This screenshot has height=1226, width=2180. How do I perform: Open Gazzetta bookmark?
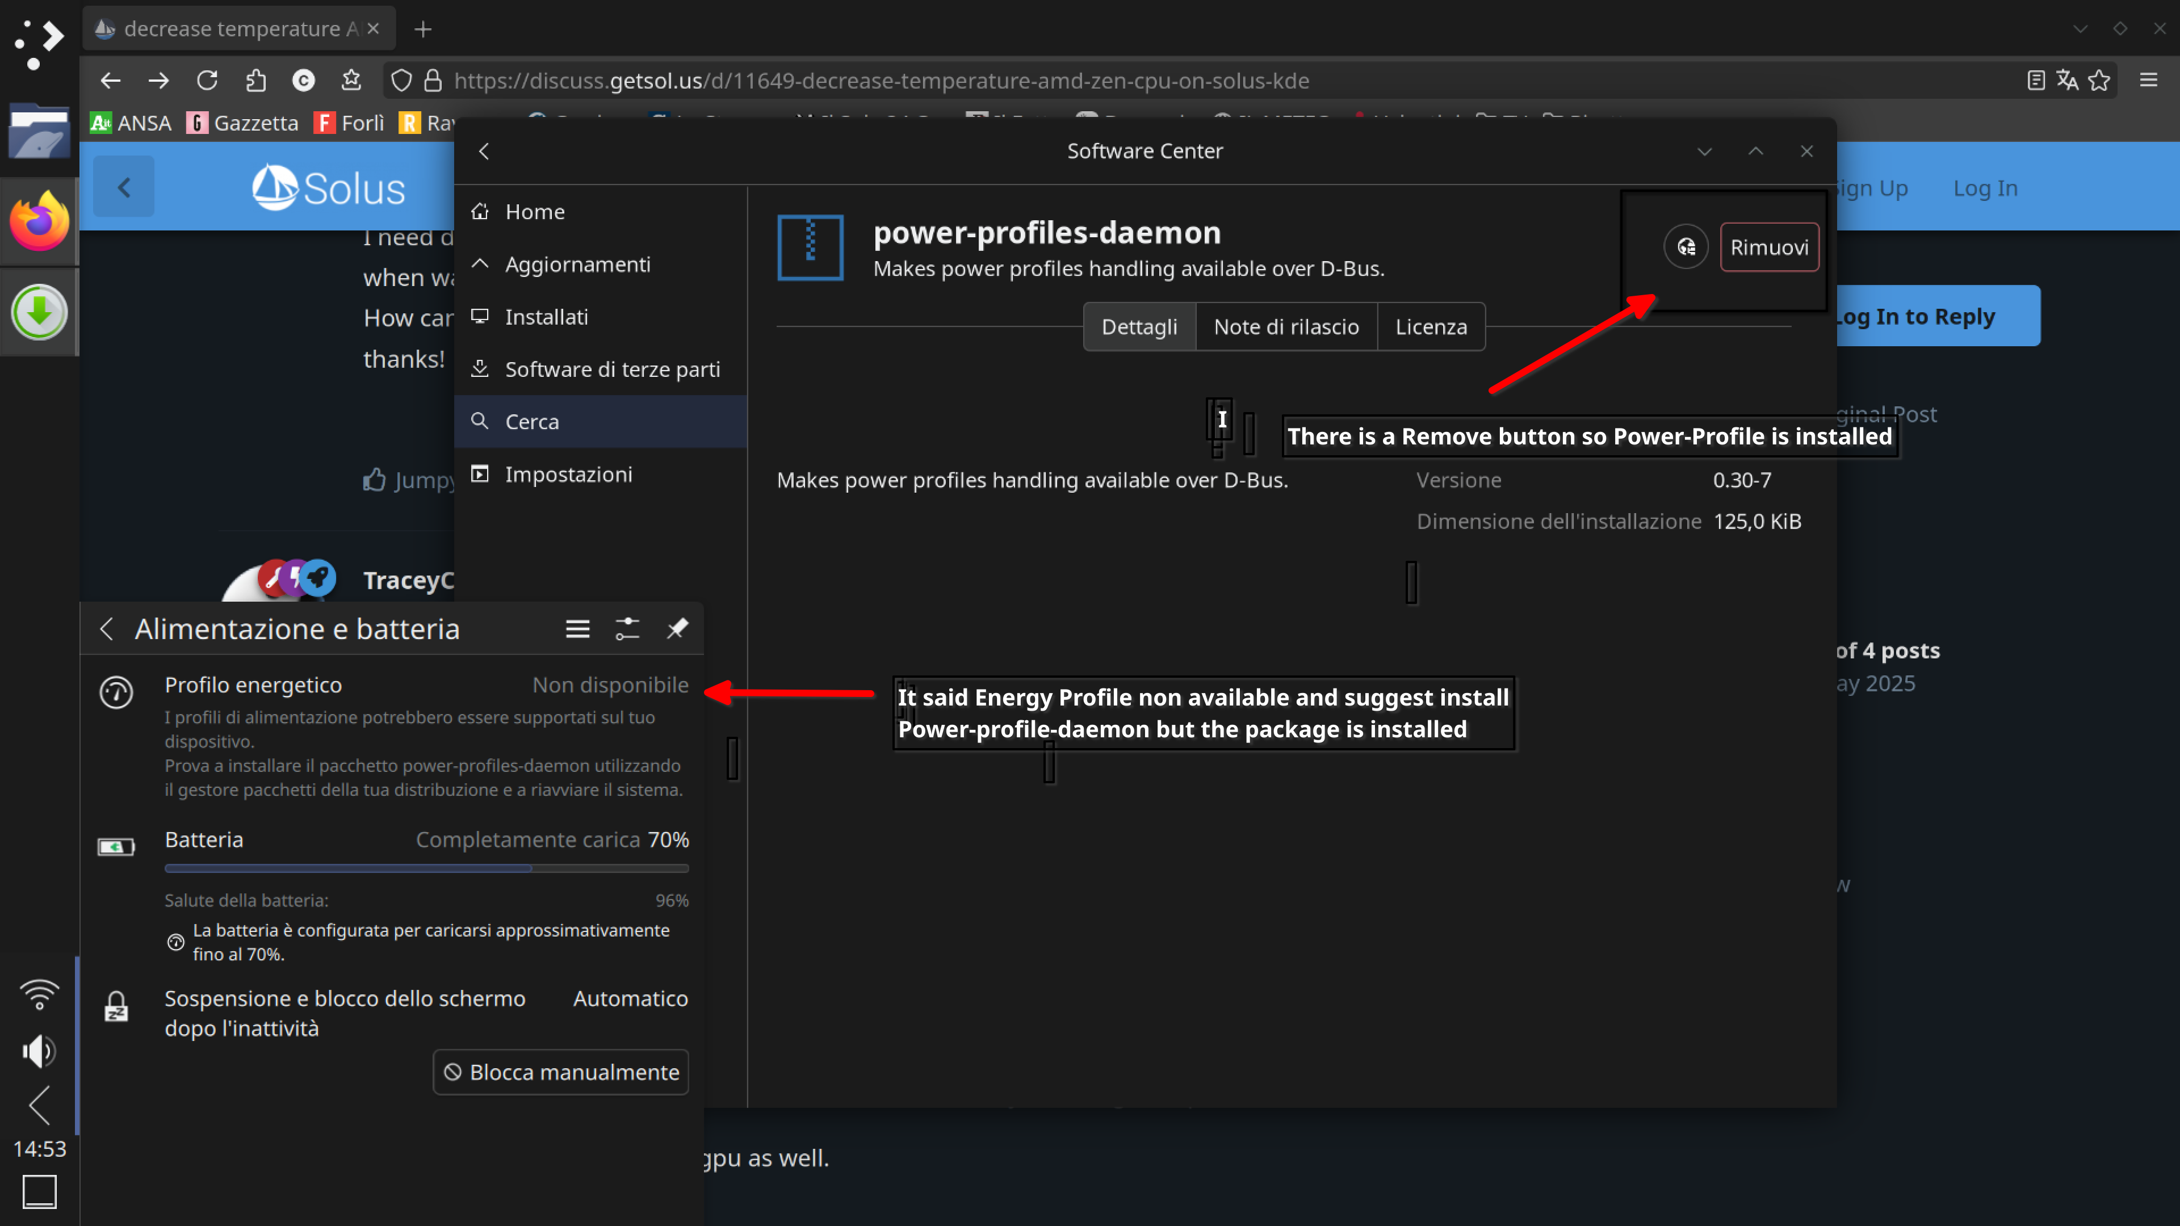point(243,123)
